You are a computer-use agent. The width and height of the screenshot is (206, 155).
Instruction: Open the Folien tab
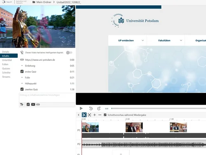click(5, 64)
